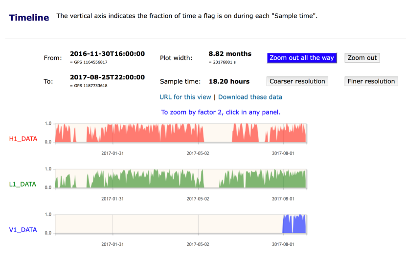Screen dimensions: 406x259
Task: Click the 'To zoom by factor 2' hint text
Action: (221, 112)
